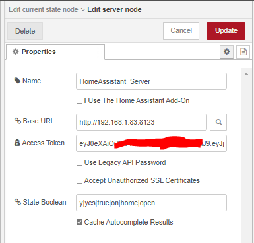The image size is (254, 243).
Task: Click the scrollbar up arrow
Action: pos(246,74)
